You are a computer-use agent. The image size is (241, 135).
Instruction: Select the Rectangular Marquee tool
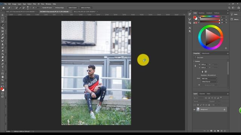pyautogui.click(x=3, y=18)
